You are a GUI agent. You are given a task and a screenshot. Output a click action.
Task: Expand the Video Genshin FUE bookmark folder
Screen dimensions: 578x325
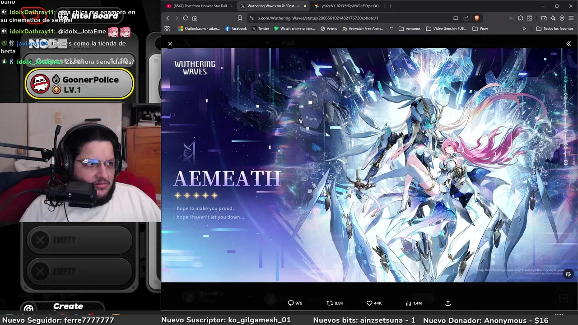tap(446, 28)
